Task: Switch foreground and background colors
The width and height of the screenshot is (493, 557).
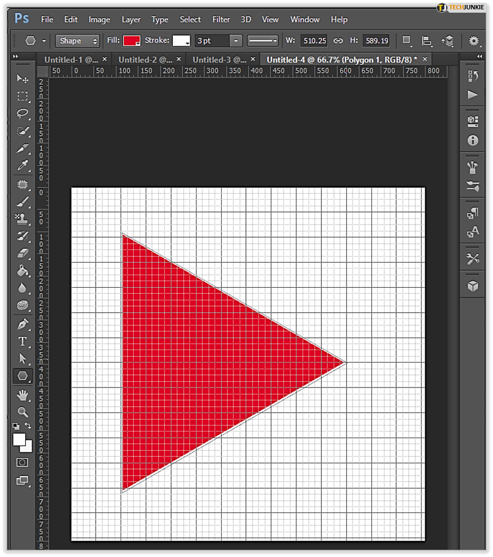Action: (x=28, y=425)
